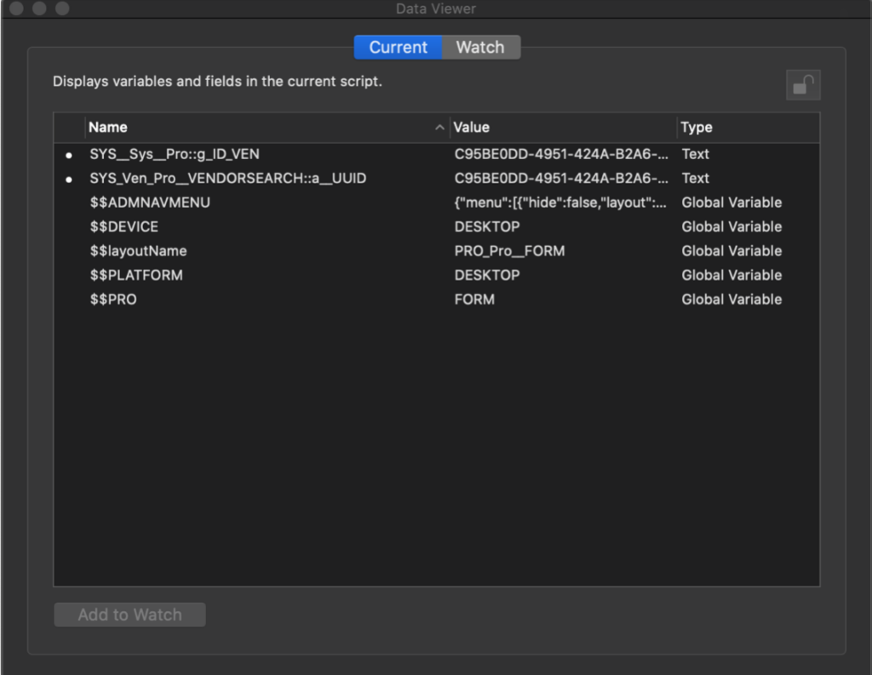Switch to the Watch tab
The image size is (872, 675).
481,47
